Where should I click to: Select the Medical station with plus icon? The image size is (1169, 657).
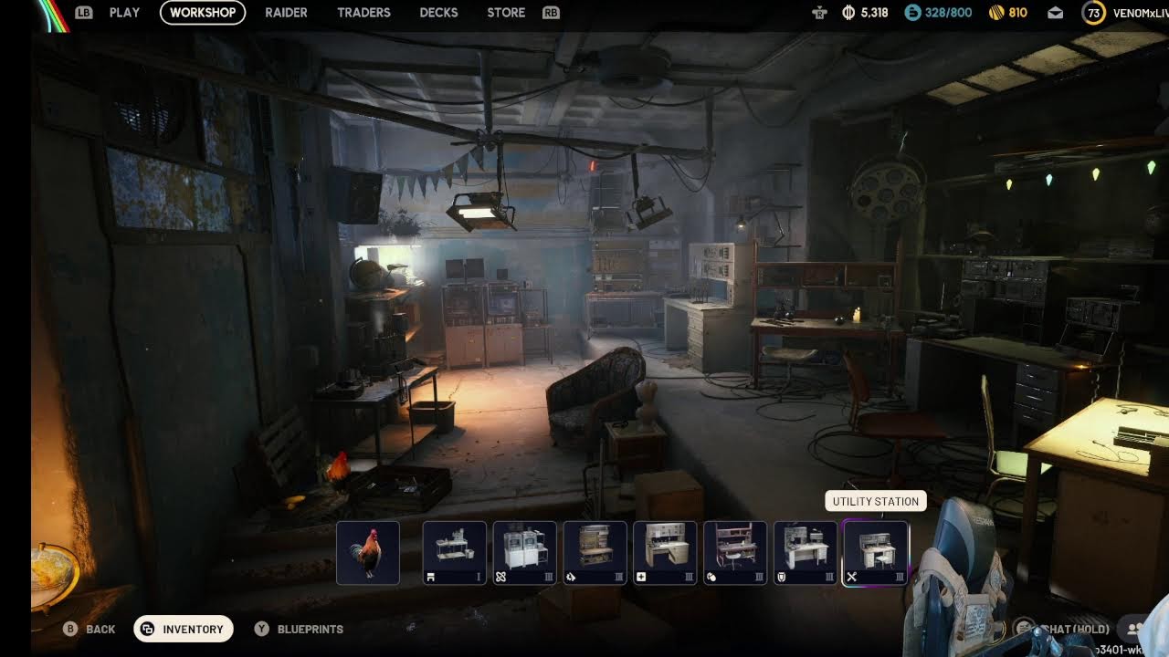[x=665, y=552]
